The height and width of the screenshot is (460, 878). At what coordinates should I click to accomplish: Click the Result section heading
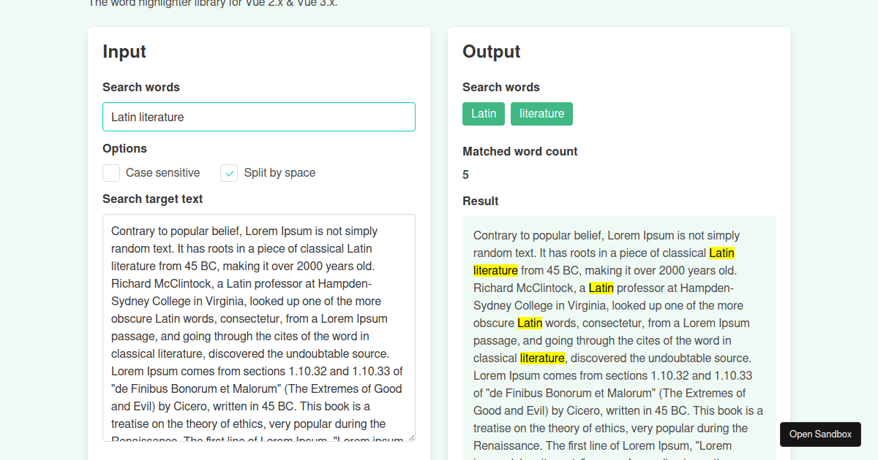[x=480, y=201]
